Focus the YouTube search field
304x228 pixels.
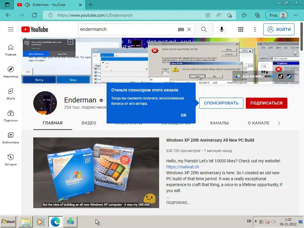pyautogui.click(x=128, y=29)
